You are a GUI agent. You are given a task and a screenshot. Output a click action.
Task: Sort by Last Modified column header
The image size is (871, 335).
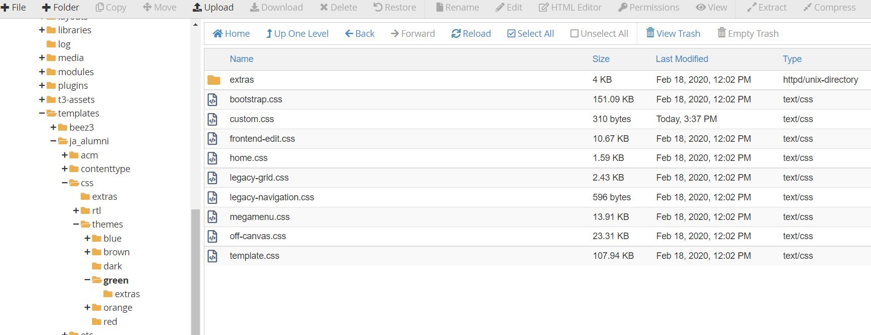682,59
